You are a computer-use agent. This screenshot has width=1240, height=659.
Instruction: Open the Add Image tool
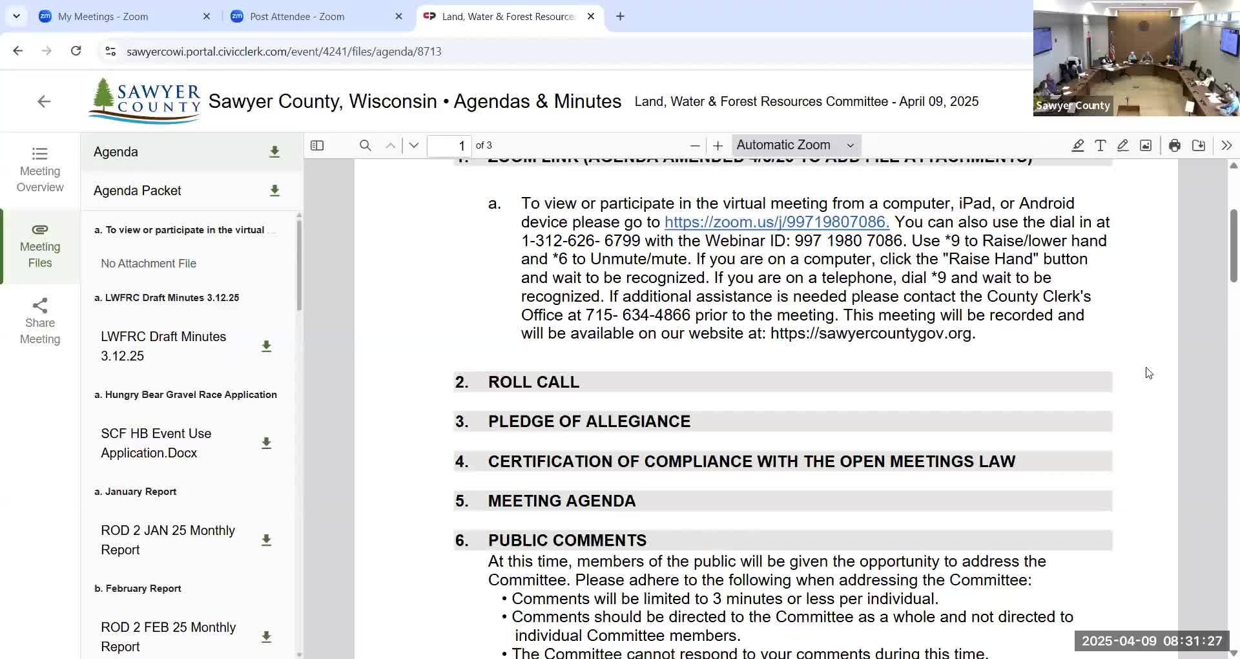coord(1146,145)
